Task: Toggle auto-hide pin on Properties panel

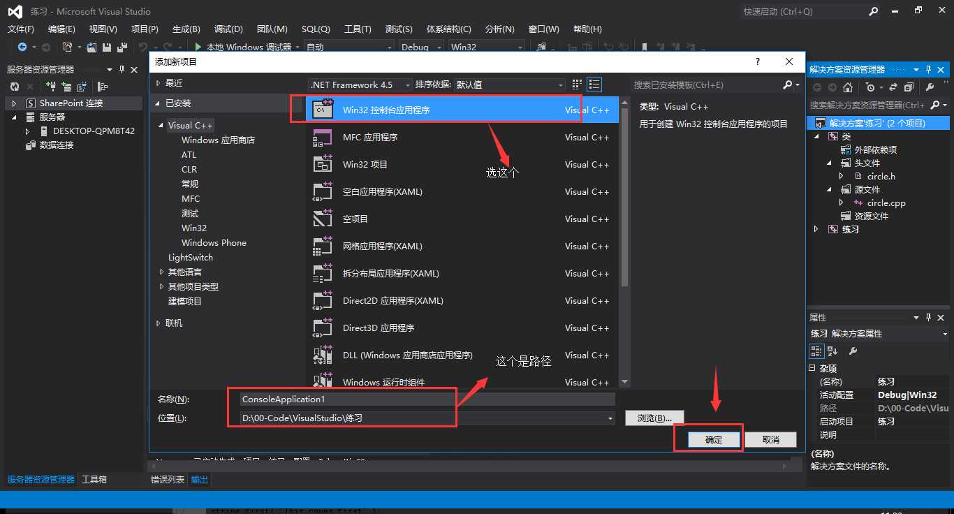Action: [929, 317]
